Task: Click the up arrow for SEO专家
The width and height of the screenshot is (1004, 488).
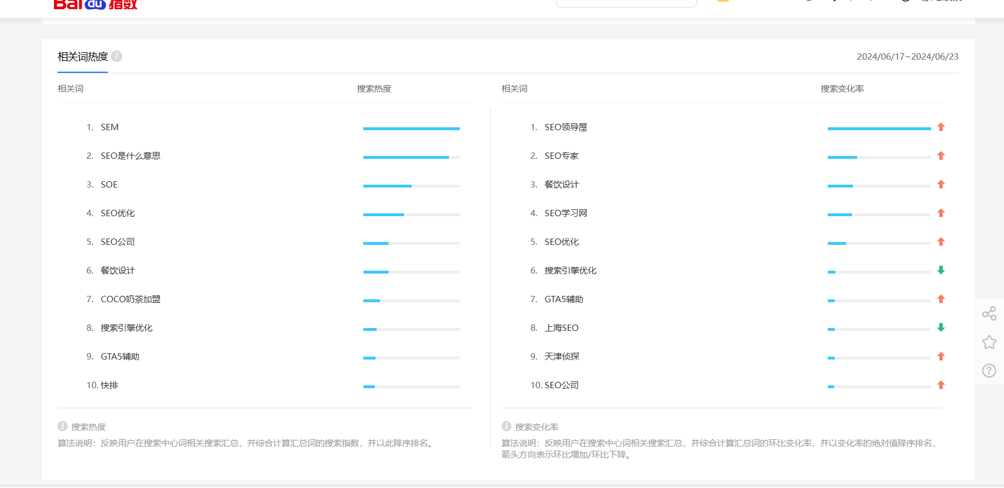Action: pos(941,156)
